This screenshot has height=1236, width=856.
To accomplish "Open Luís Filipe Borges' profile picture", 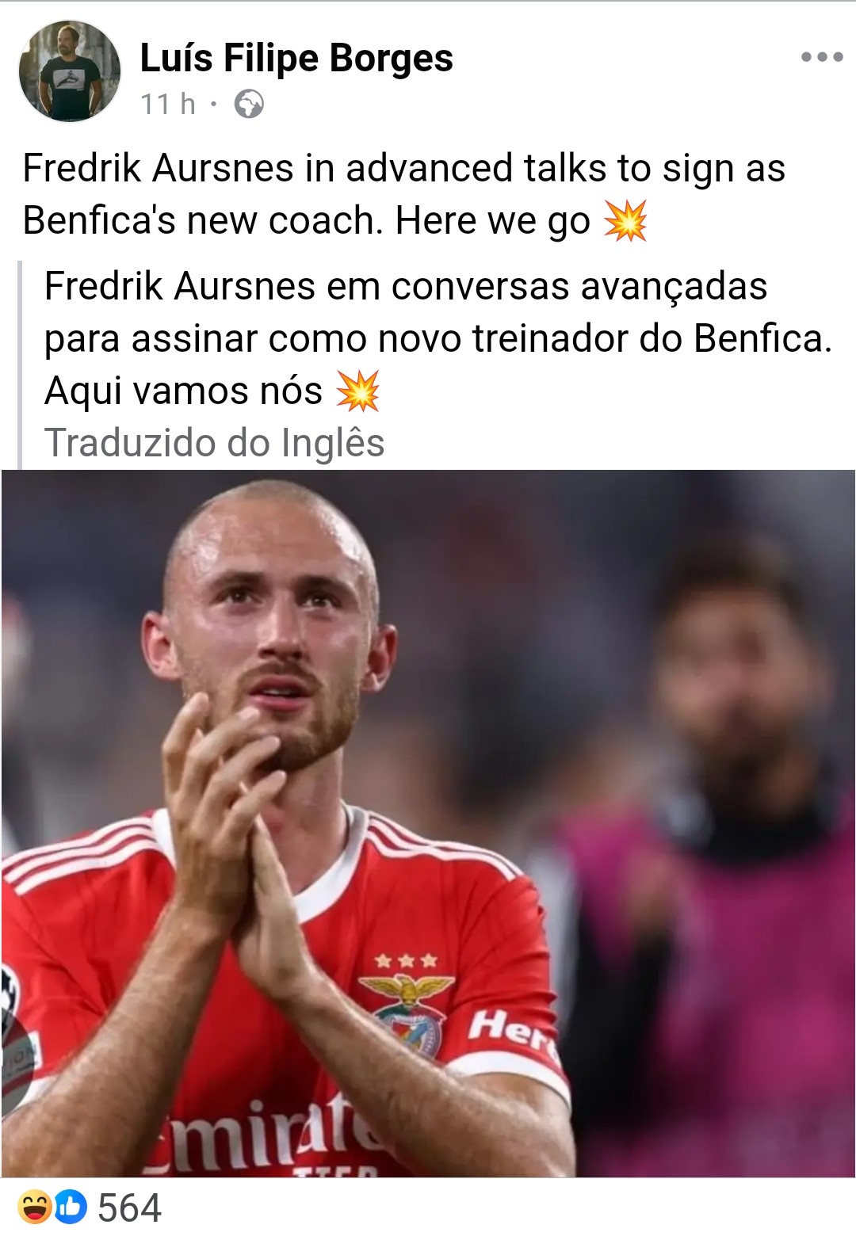I will [70, 71].
